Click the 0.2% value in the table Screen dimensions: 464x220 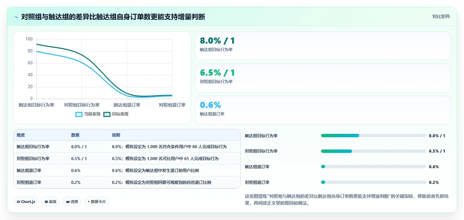click(x=76, y=183)
